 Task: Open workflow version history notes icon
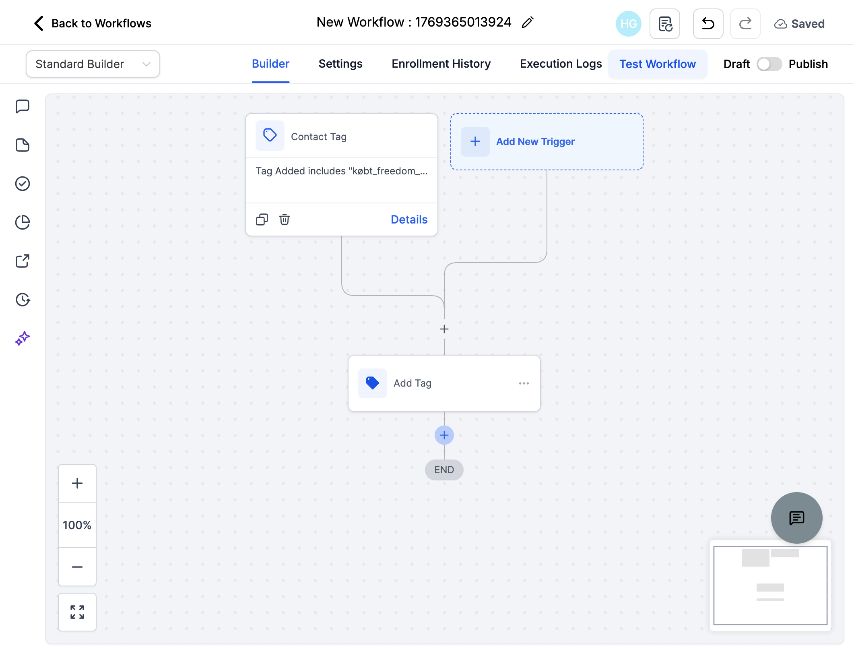click(x=665, y=24)
